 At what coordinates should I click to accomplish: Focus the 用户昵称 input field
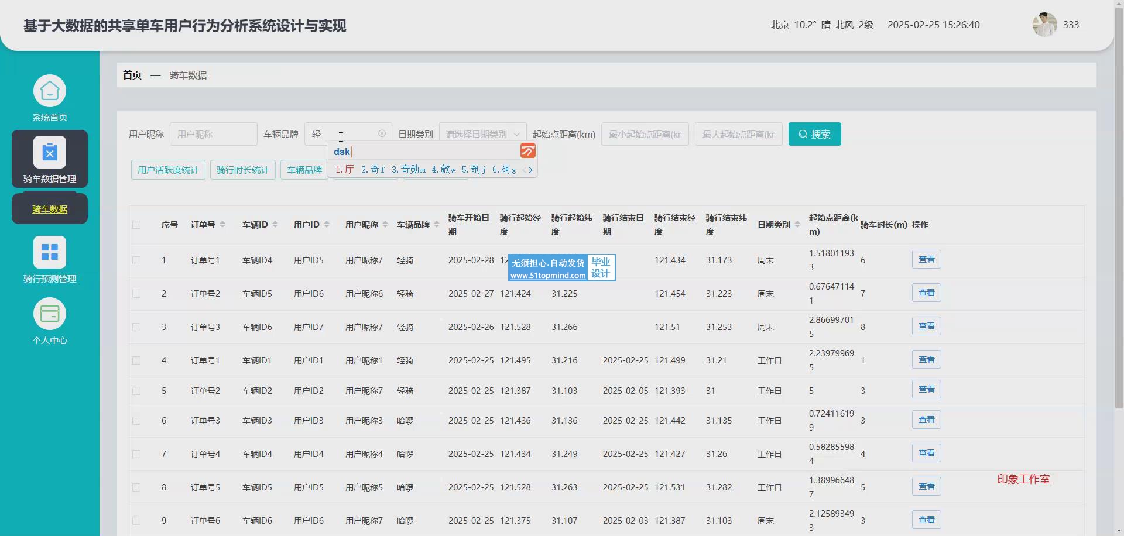point(213,135)
